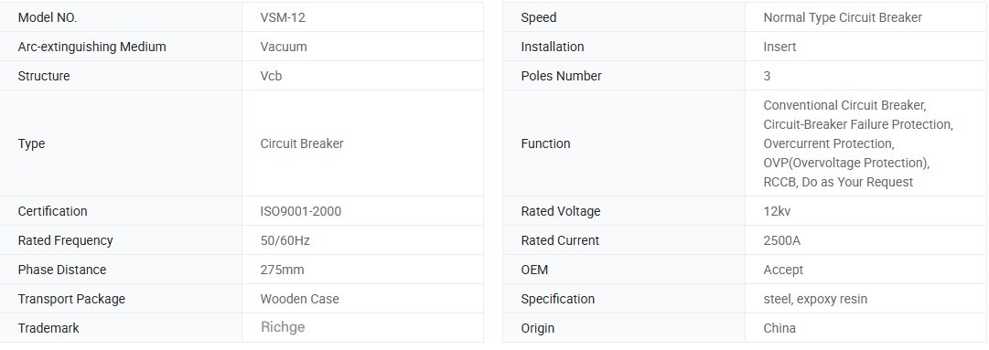989x350 pixels.
Task: Select the Model NO. label cell
Action: 121,17
